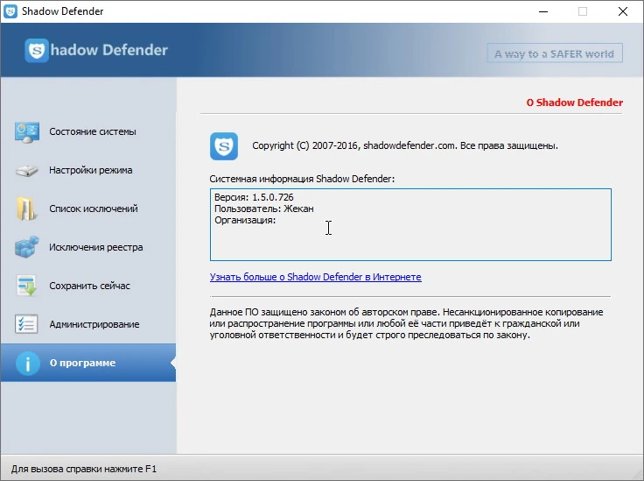Open the Администрирование section
The height and width of the screenshot is (481, 644).
[88, 324]
